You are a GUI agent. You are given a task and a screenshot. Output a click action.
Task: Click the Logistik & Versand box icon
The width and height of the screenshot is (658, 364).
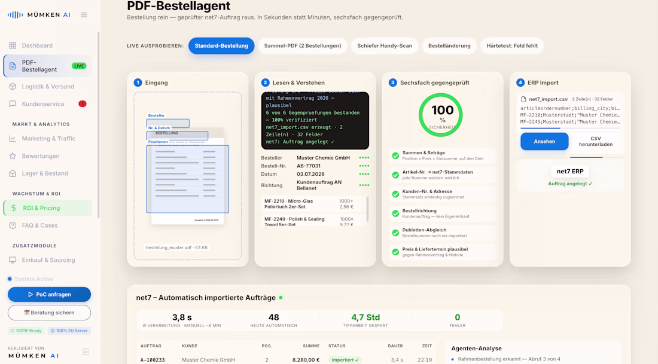coord(13,87)
